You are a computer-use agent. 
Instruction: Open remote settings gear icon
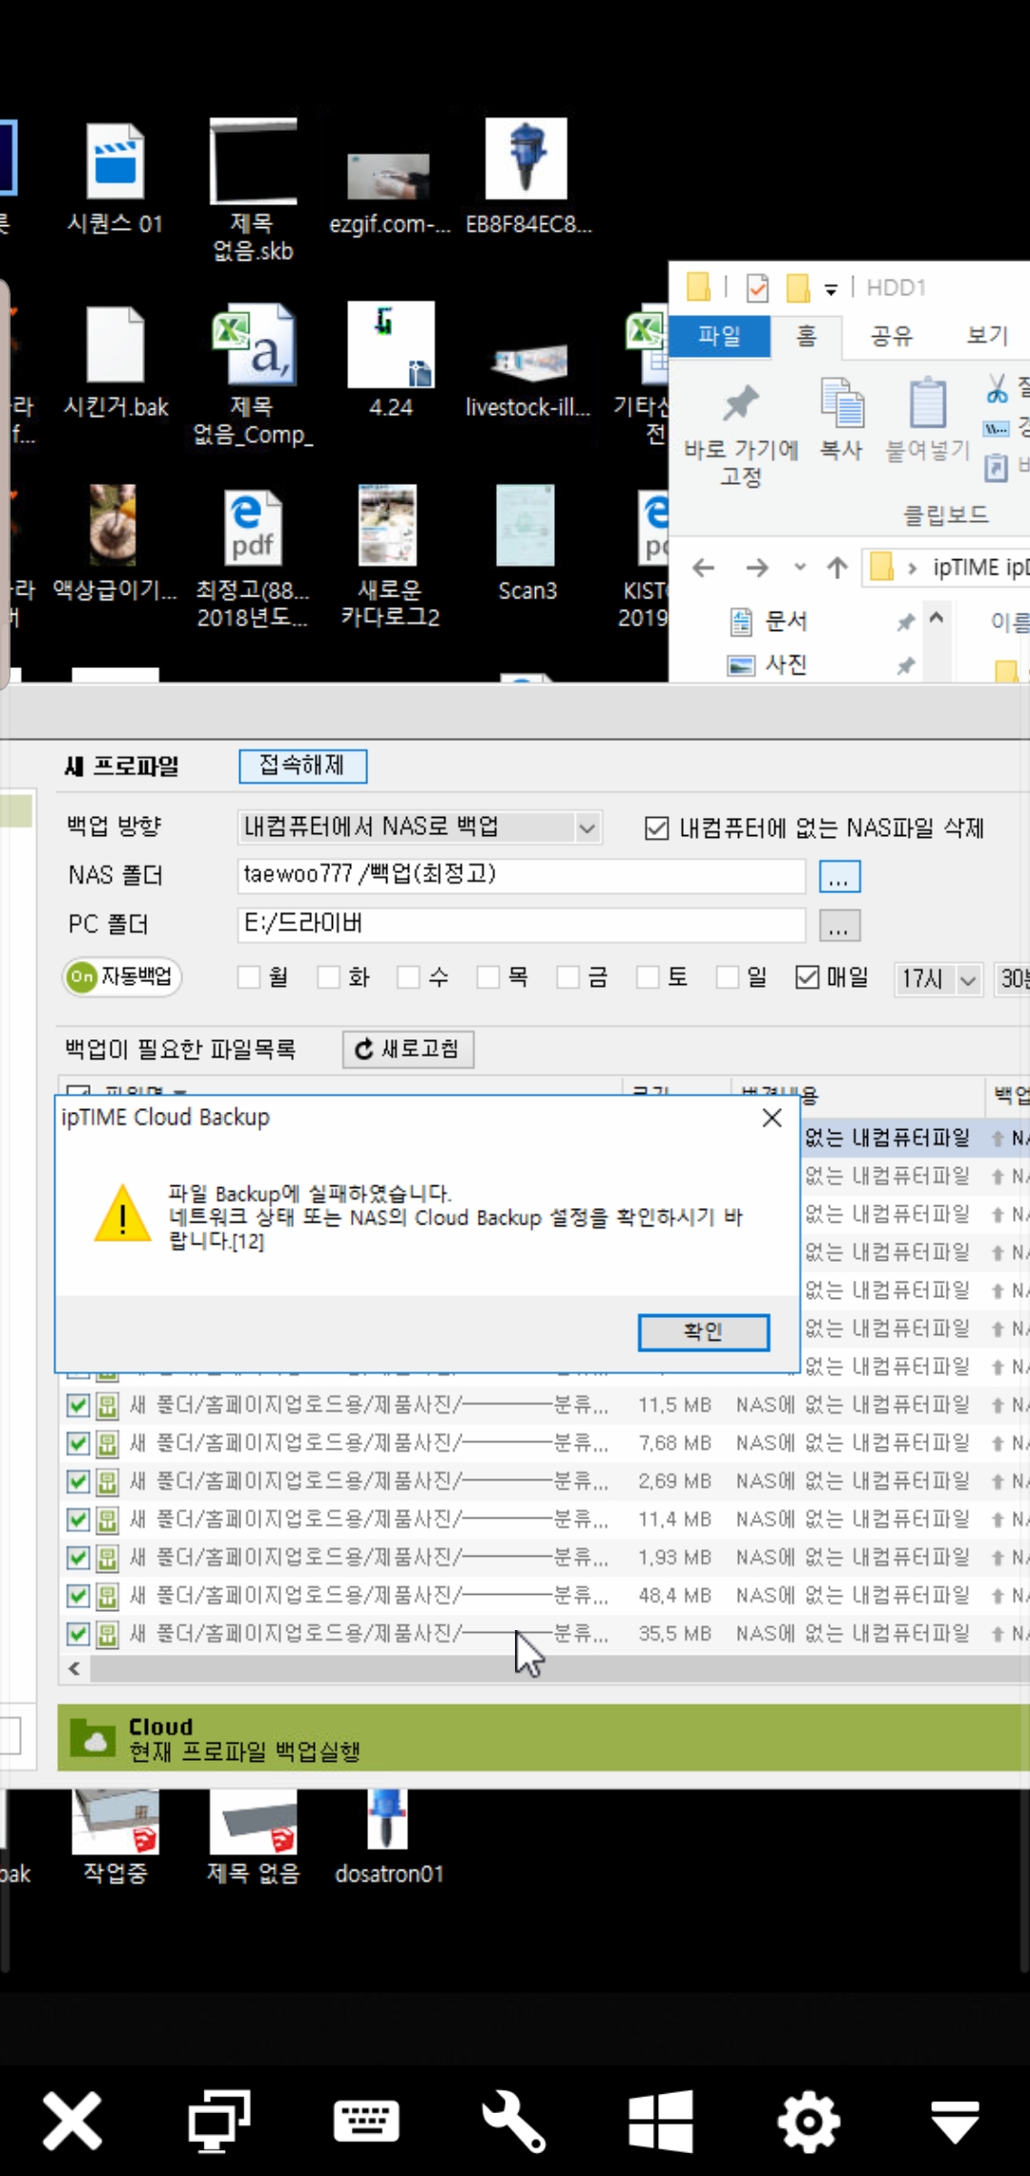click(809, 2121)
